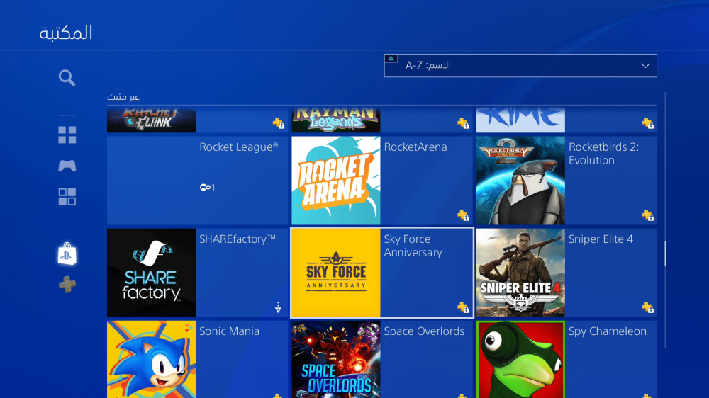Select Space Overlords title text
The height and width of the screenshot is (398, 709).
(424, 331)
